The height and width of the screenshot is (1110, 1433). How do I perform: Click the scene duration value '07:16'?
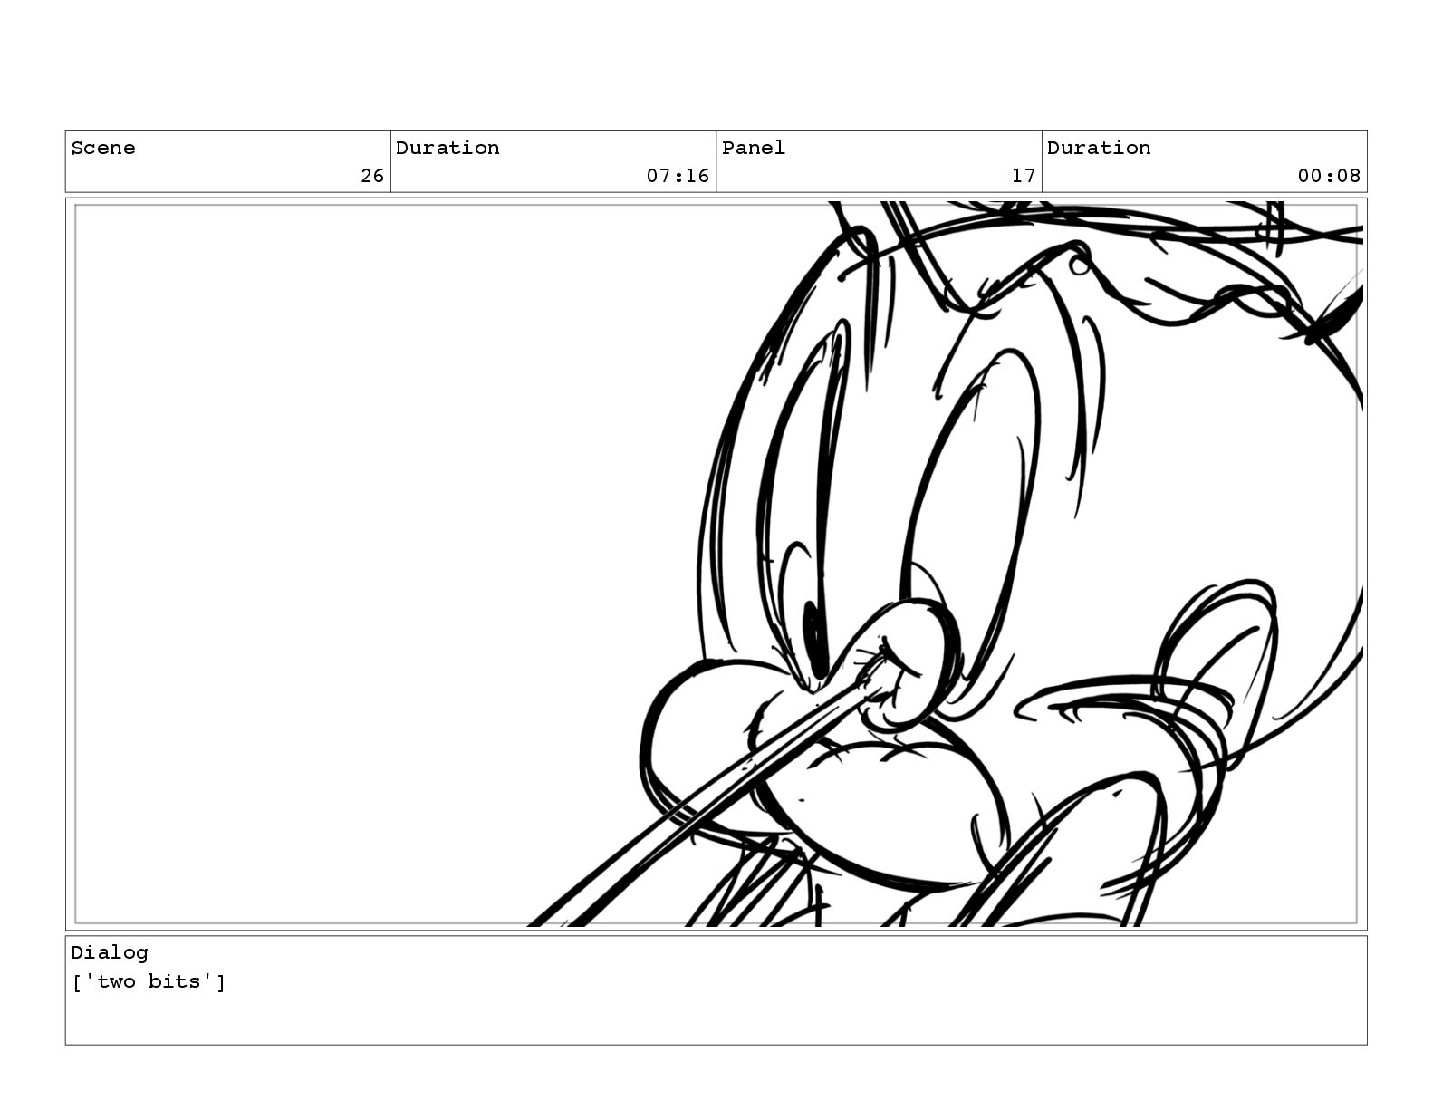click(x=678, y=176)
